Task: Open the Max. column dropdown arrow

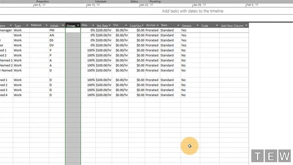Action: [x=93, y=25]
